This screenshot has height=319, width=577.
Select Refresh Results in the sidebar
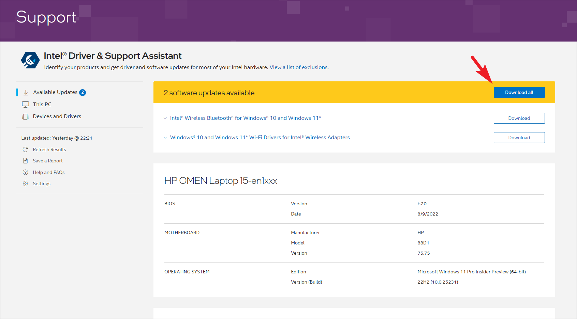[x=49, y=149]
